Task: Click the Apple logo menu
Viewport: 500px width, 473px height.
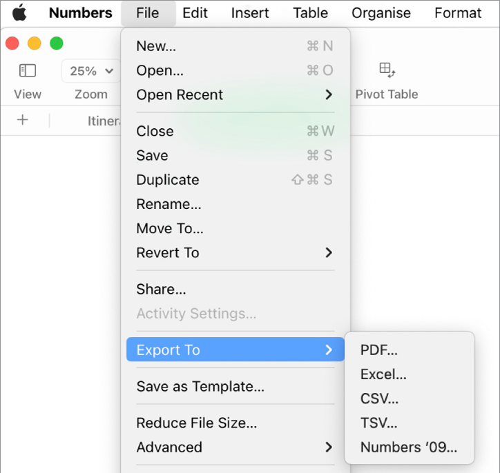Action: (19, 13)
